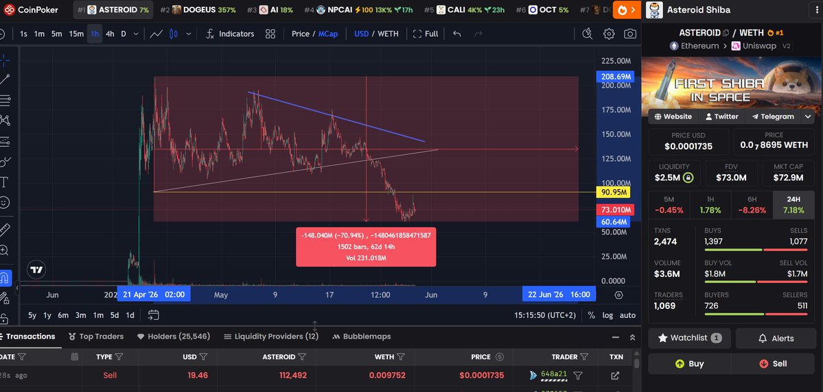The width and height of the screenshot is (823, 392).
Task: Select the 1s timeframe
Action: 23,34
